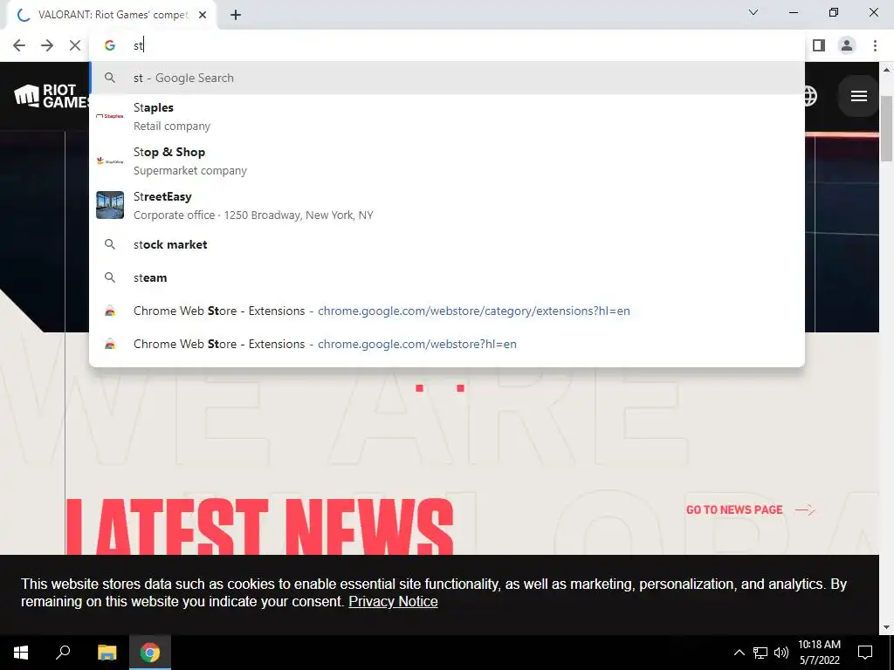This screenshot has height=670, width=894.
Task: Open the Privacy Notice link
Action: tap(393, 602)
